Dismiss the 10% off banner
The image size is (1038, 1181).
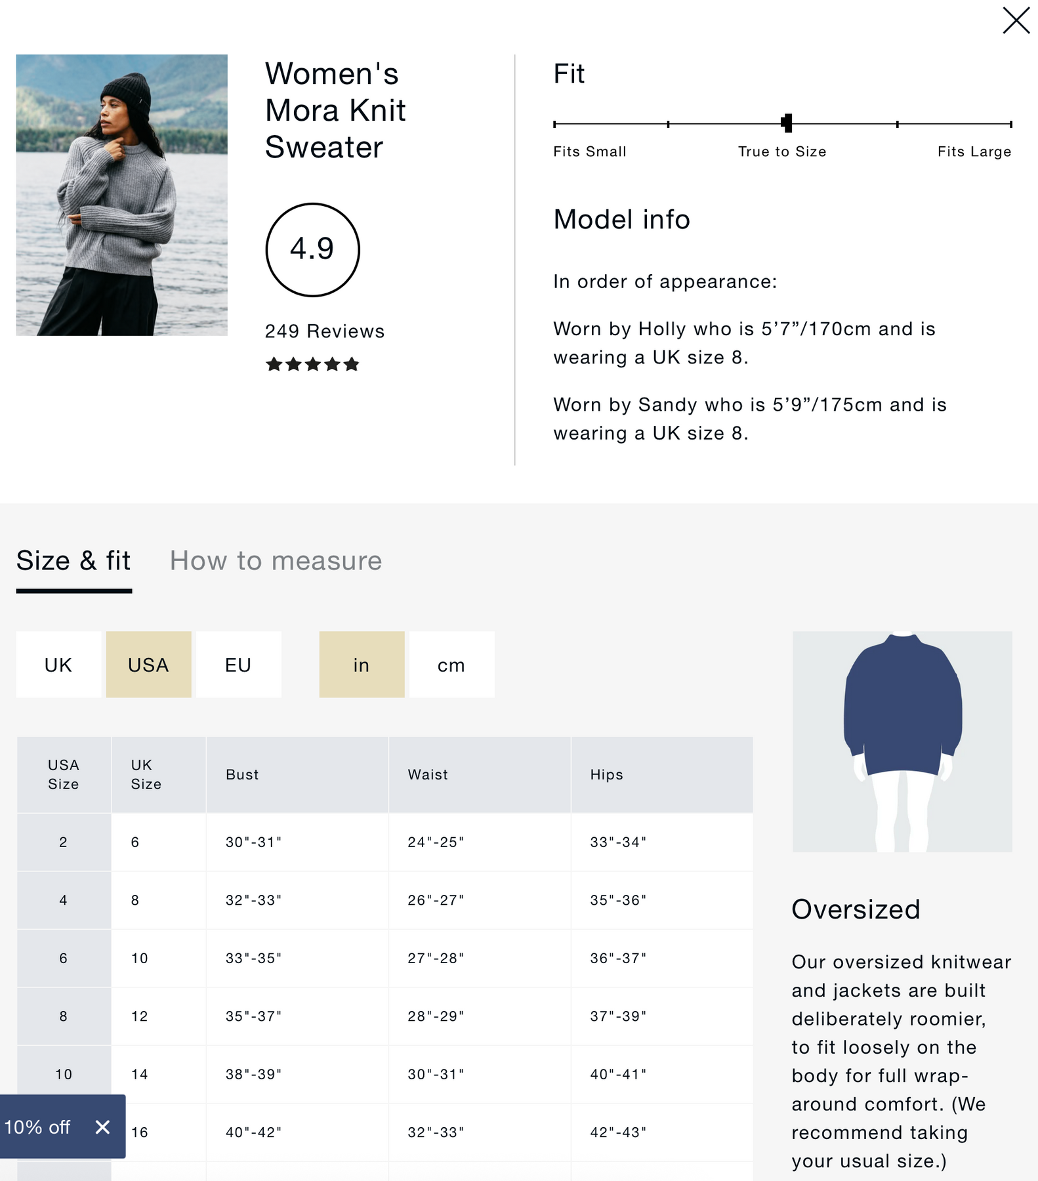102,1127
